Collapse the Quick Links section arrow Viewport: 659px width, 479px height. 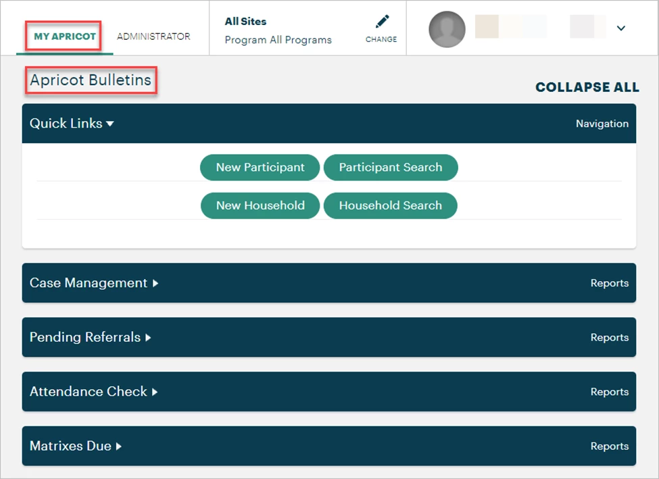110,124
